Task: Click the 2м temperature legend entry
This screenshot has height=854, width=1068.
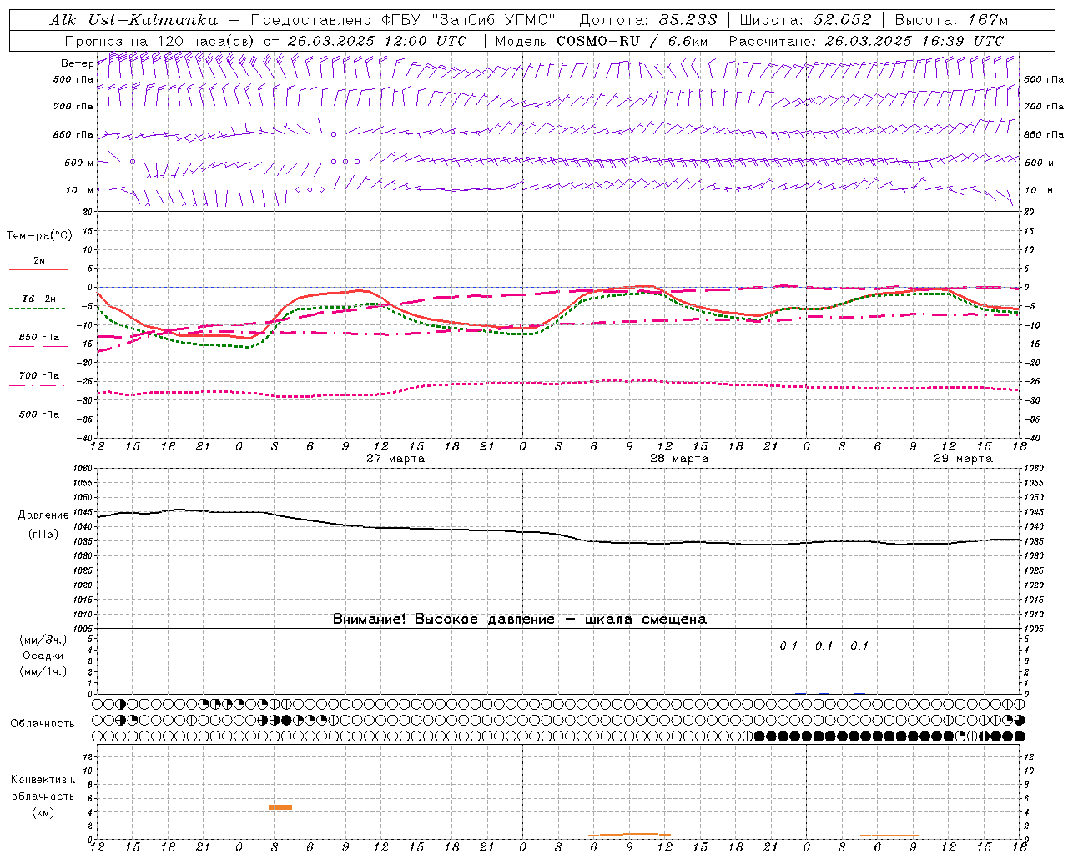Action: (39, 260)
